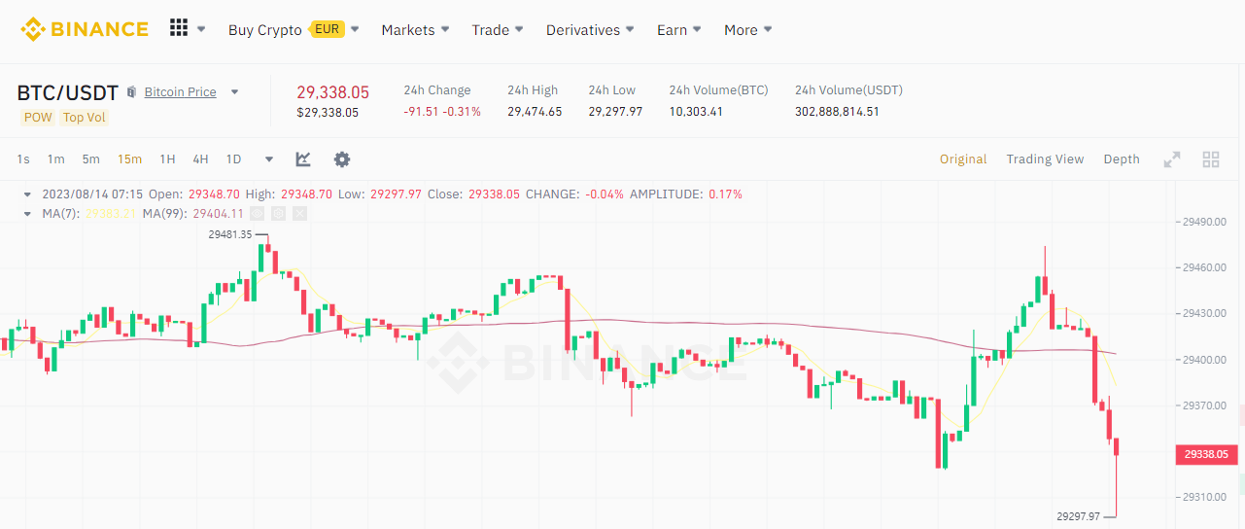The image size is (1245, 529).
Task: Select the 1m time interval
Action: pos(55,159)
